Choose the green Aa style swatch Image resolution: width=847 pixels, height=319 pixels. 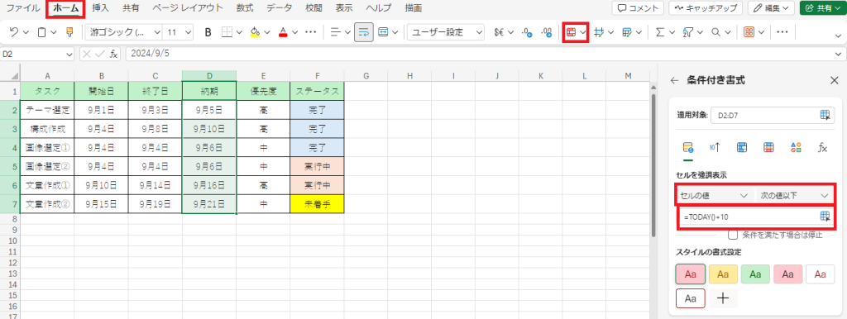755,274
